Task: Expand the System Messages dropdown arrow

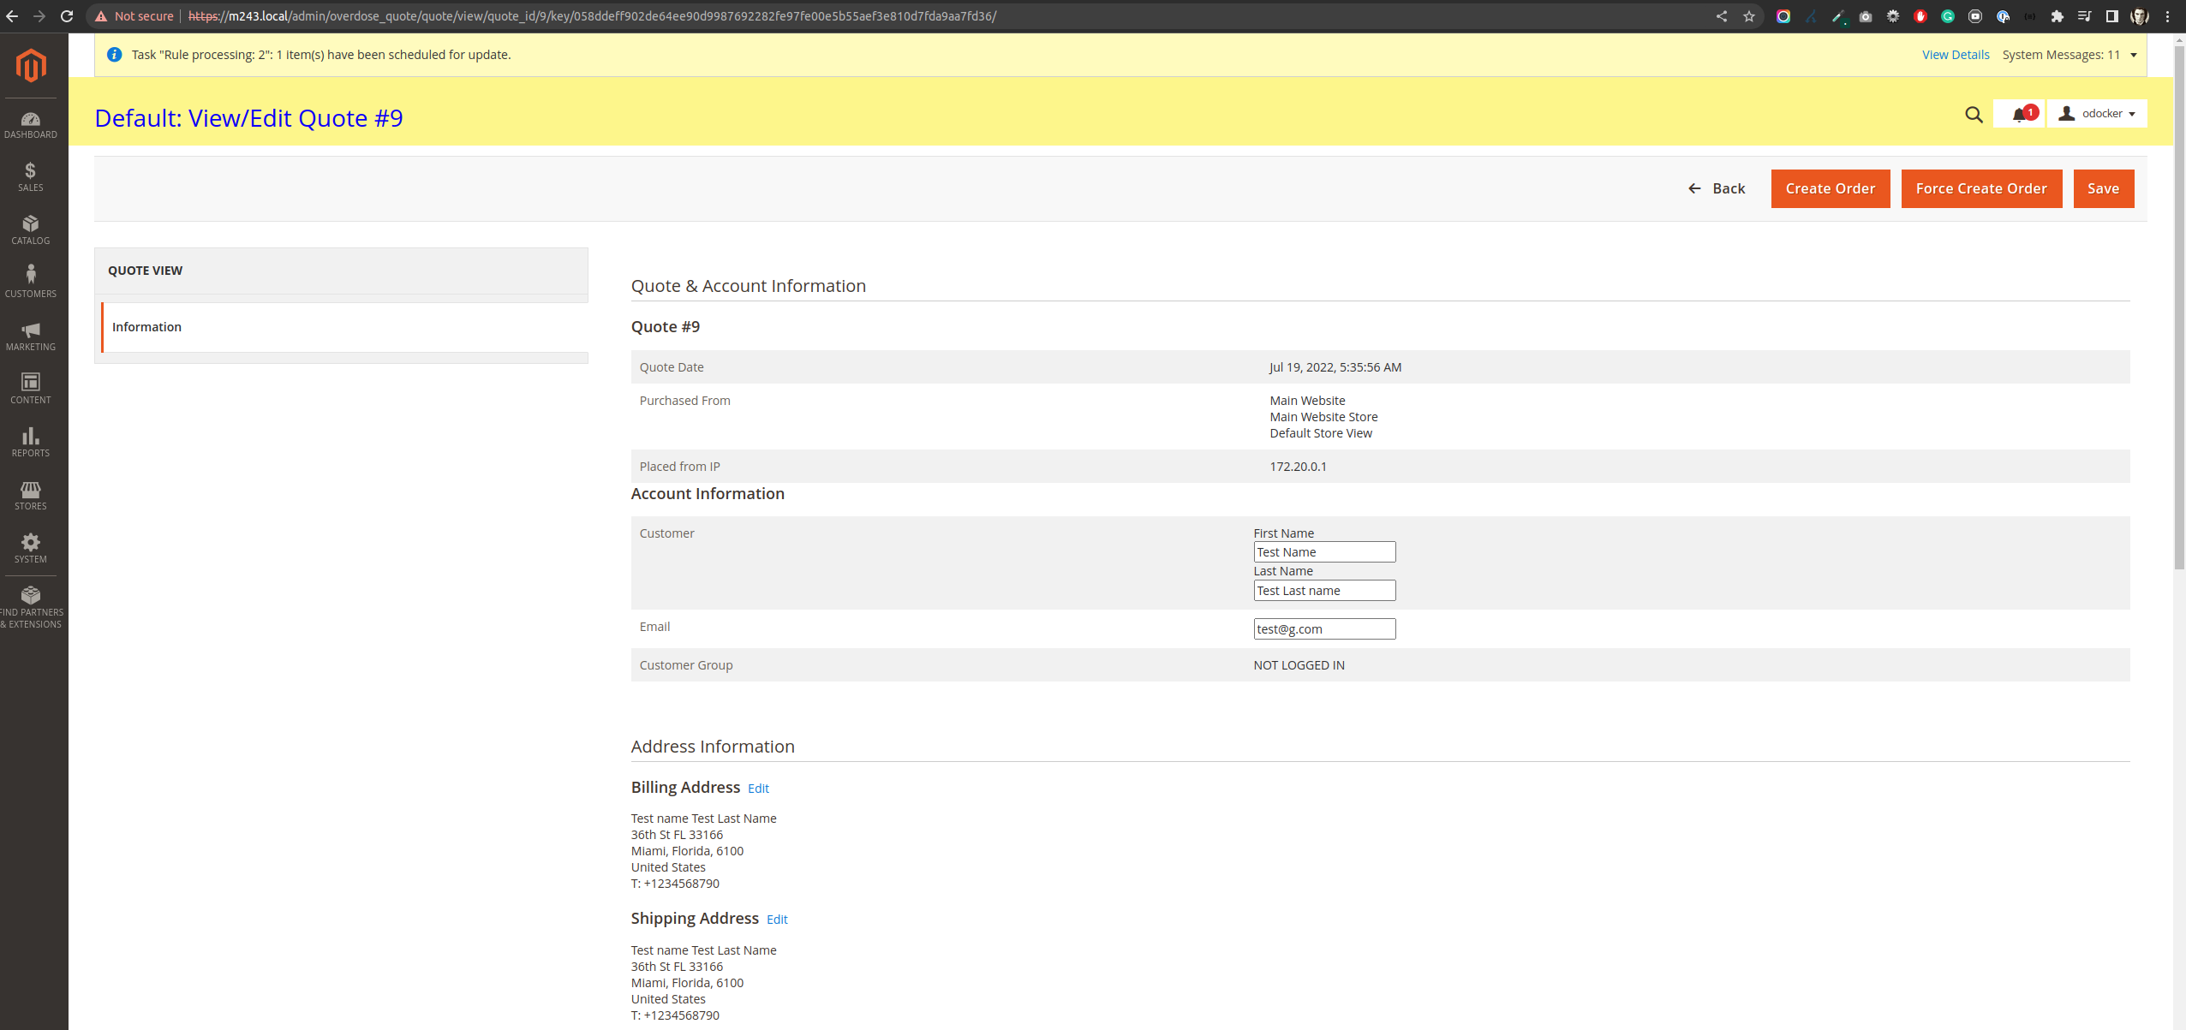Action: pyautogui.click(x=2134, y=55)
